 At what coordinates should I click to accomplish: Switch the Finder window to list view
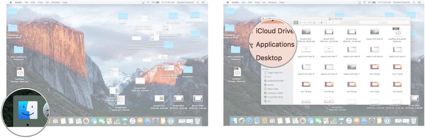[300, 23]
